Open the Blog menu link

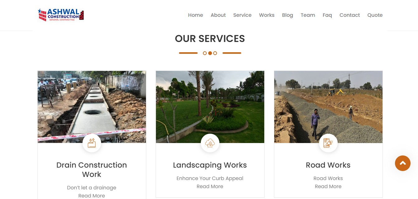pos(288,15)
